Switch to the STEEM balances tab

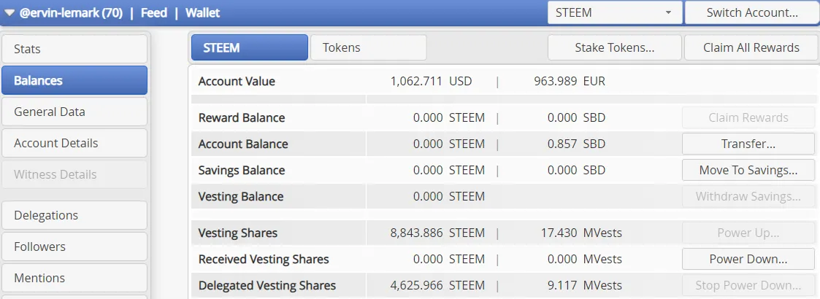click(x=250, y=47)
